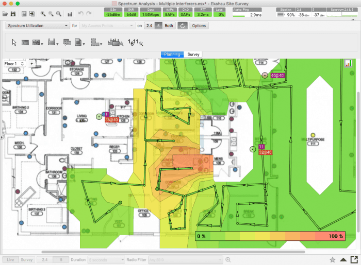361x265 pixels.
Task: Redo the last action
Action: point(89,13)
